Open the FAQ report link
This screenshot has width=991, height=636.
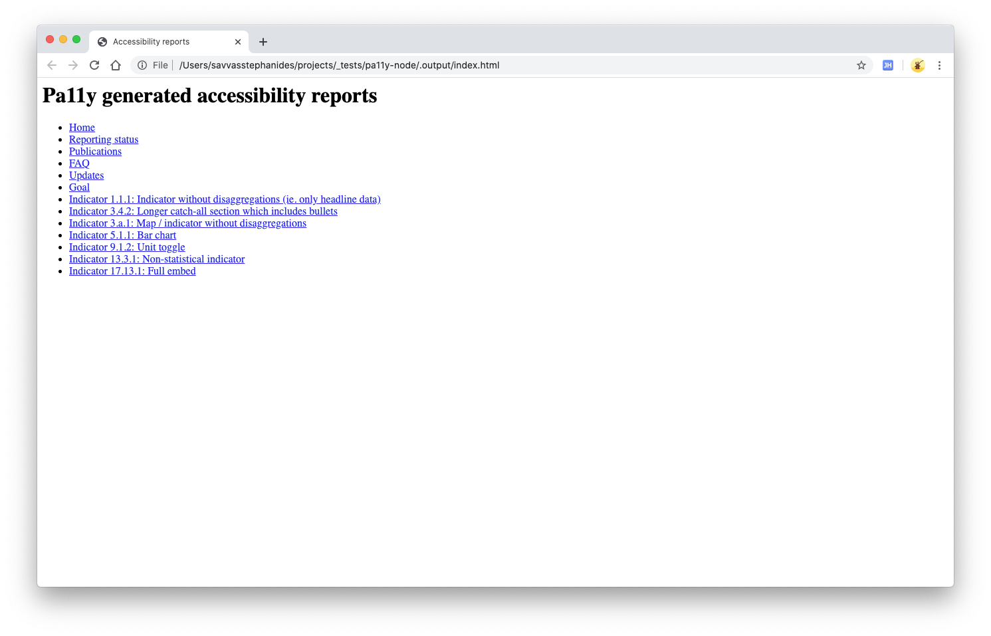[79, 163]
